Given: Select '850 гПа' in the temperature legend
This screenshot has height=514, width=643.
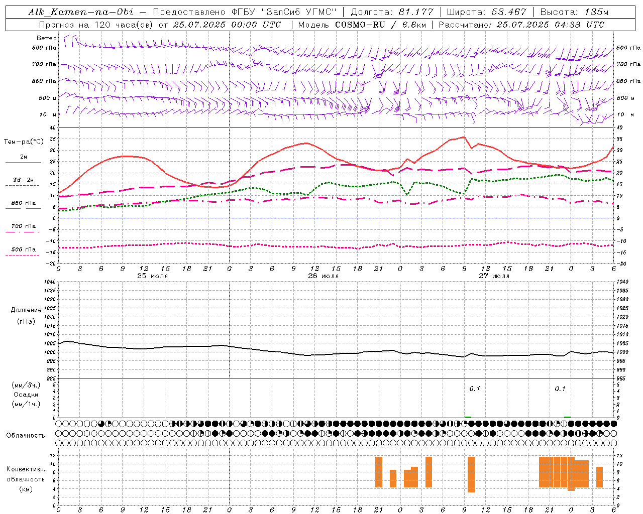Looking at the screenshot, I should [x=24, y=203].
